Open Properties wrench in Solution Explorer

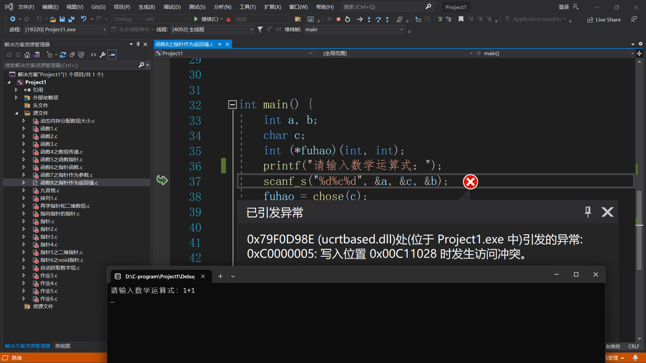(103, 54)
